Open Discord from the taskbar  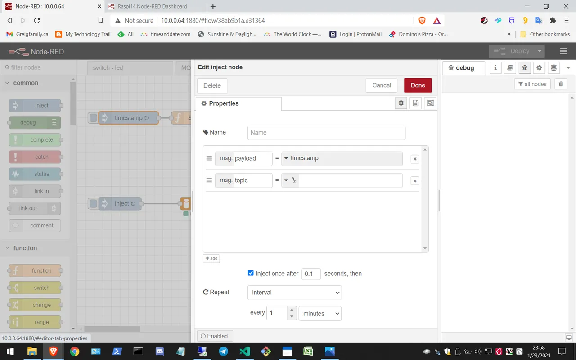pos(159,351)
